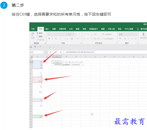Screen dimensions: 147x130
Task: Open the Name Box dropdown arrow
Action: [x=43, y=52]
